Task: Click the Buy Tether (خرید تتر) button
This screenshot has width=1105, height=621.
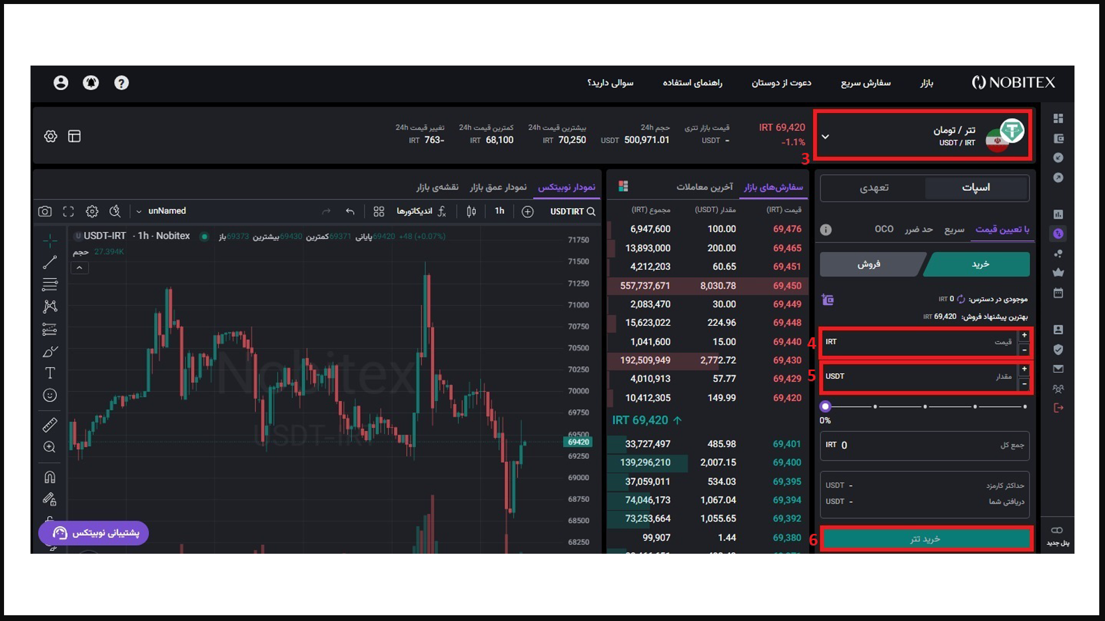Action: [925, 539]
